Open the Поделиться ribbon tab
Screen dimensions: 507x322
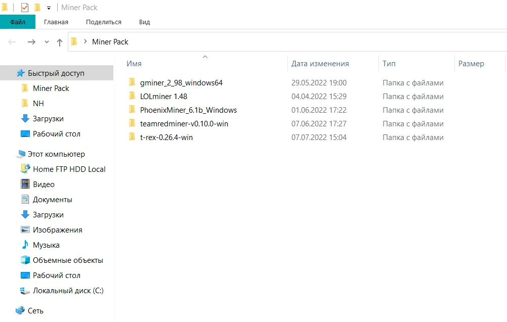coord(104,22)
